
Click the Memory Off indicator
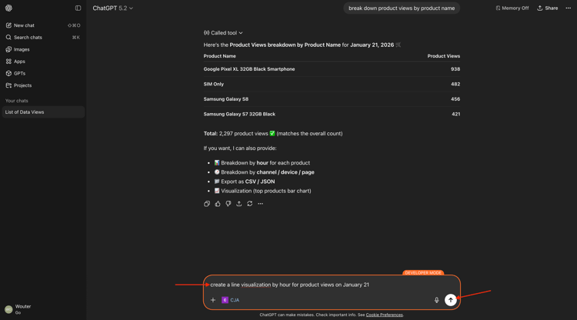tap(512, 8)
